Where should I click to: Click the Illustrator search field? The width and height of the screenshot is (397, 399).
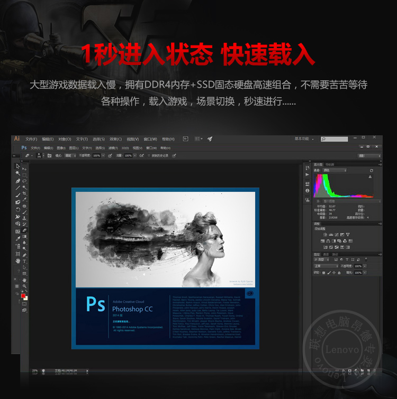(x=335, y=139)
